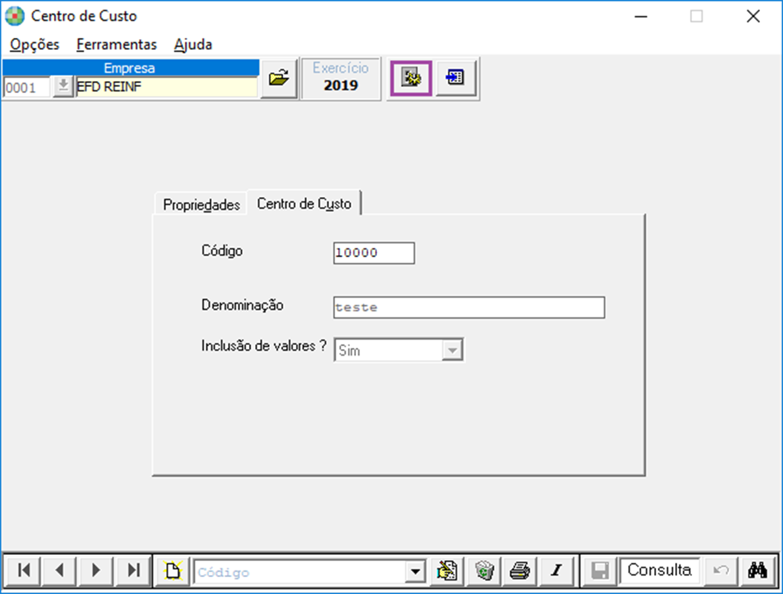Viewport: 783px width, 594px height.
Task: Click the Inclusão de valores ? label
Action: 264,346
